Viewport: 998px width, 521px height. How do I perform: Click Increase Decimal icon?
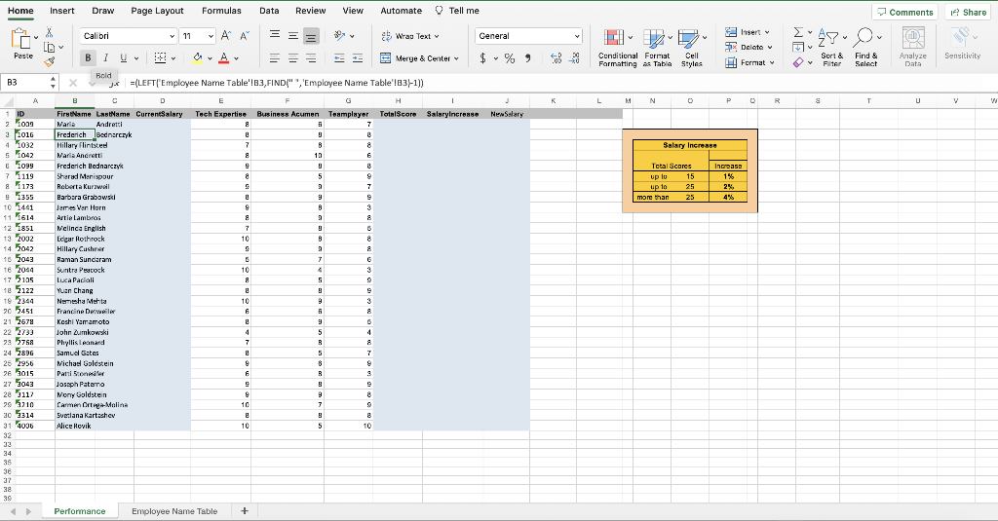[x=556, y=58]
